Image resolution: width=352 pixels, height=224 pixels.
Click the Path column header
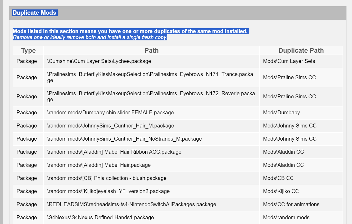(152, 51)
